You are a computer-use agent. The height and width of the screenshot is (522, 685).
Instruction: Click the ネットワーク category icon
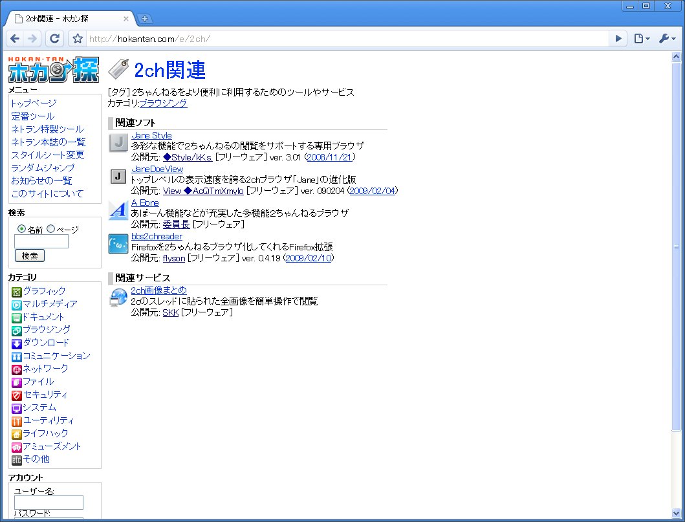coord(16,369)
